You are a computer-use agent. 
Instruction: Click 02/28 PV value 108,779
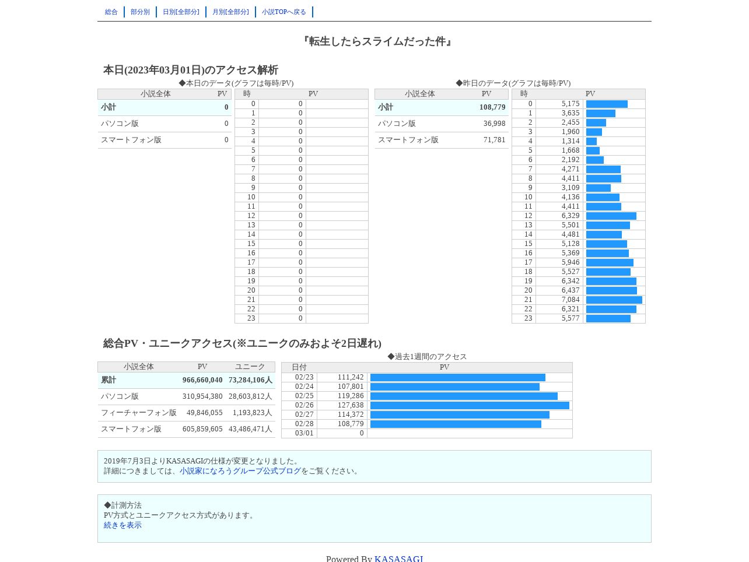point(351,424)
